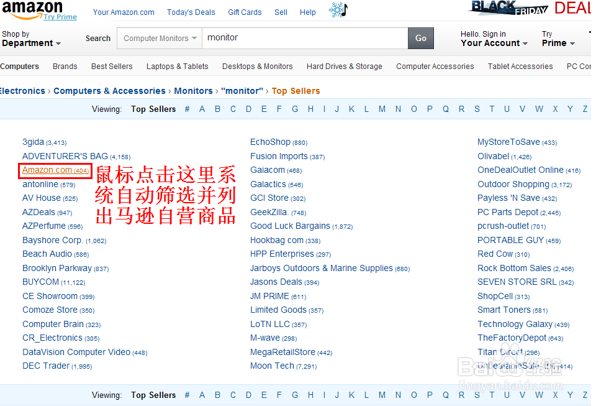Click the Amazon logo
The height and width of the screenshot is (406, 596).
click(32, 9)
